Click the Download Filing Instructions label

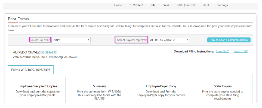[194, 51]
